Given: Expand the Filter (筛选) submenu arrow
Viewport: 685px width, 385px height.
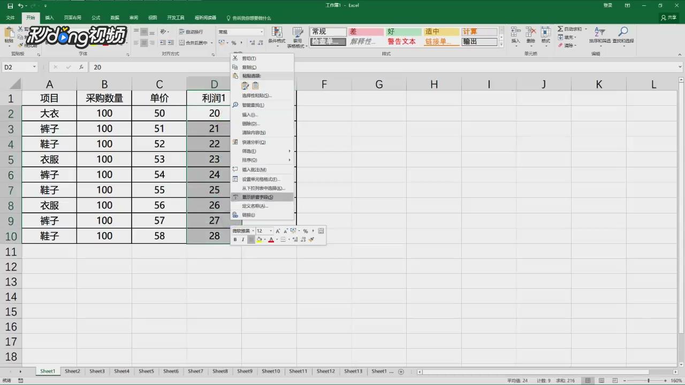Looking at the screenshot, I should (x=290, y=151).
